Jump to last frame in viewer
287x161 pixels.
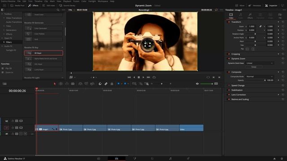148,77
